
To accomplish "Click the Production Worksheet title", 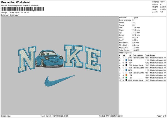I will click(x=15, y=2).
